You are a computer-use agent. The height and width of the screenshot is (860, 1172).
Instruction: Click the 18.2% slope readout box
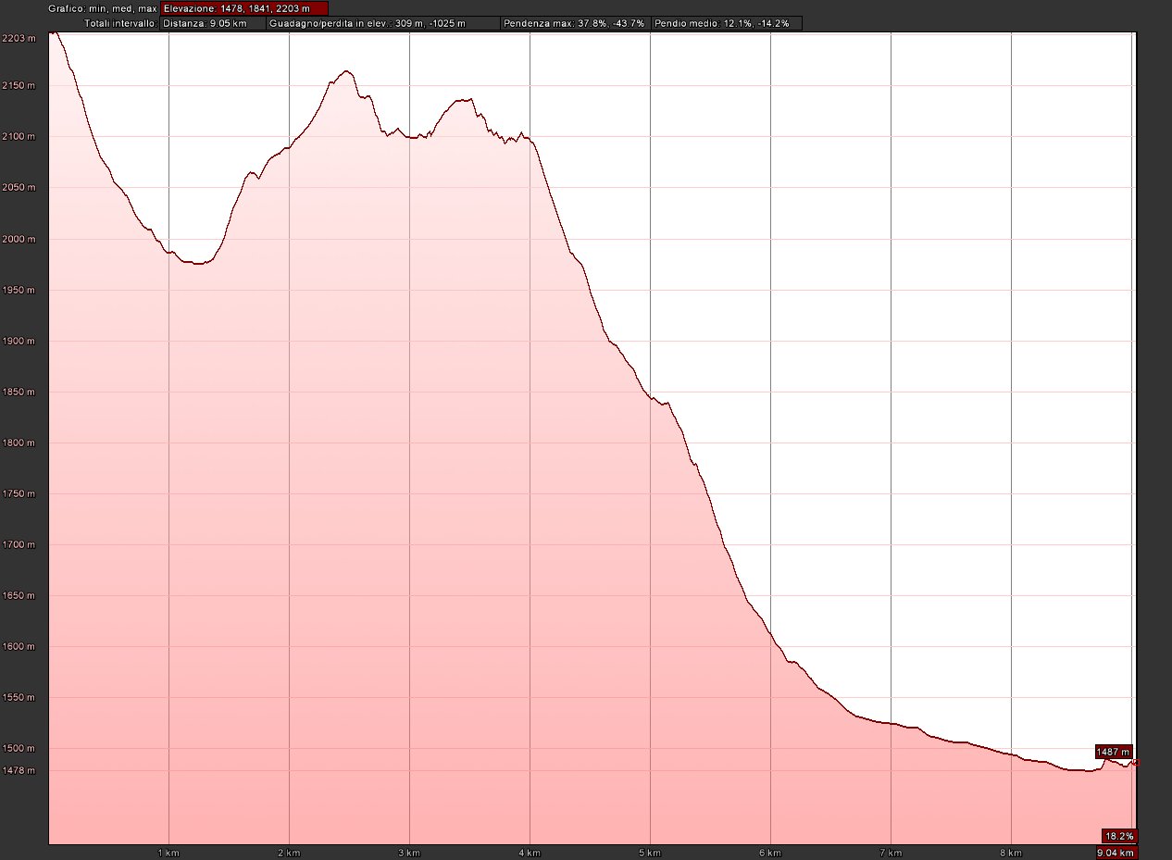click(1119, 835)
